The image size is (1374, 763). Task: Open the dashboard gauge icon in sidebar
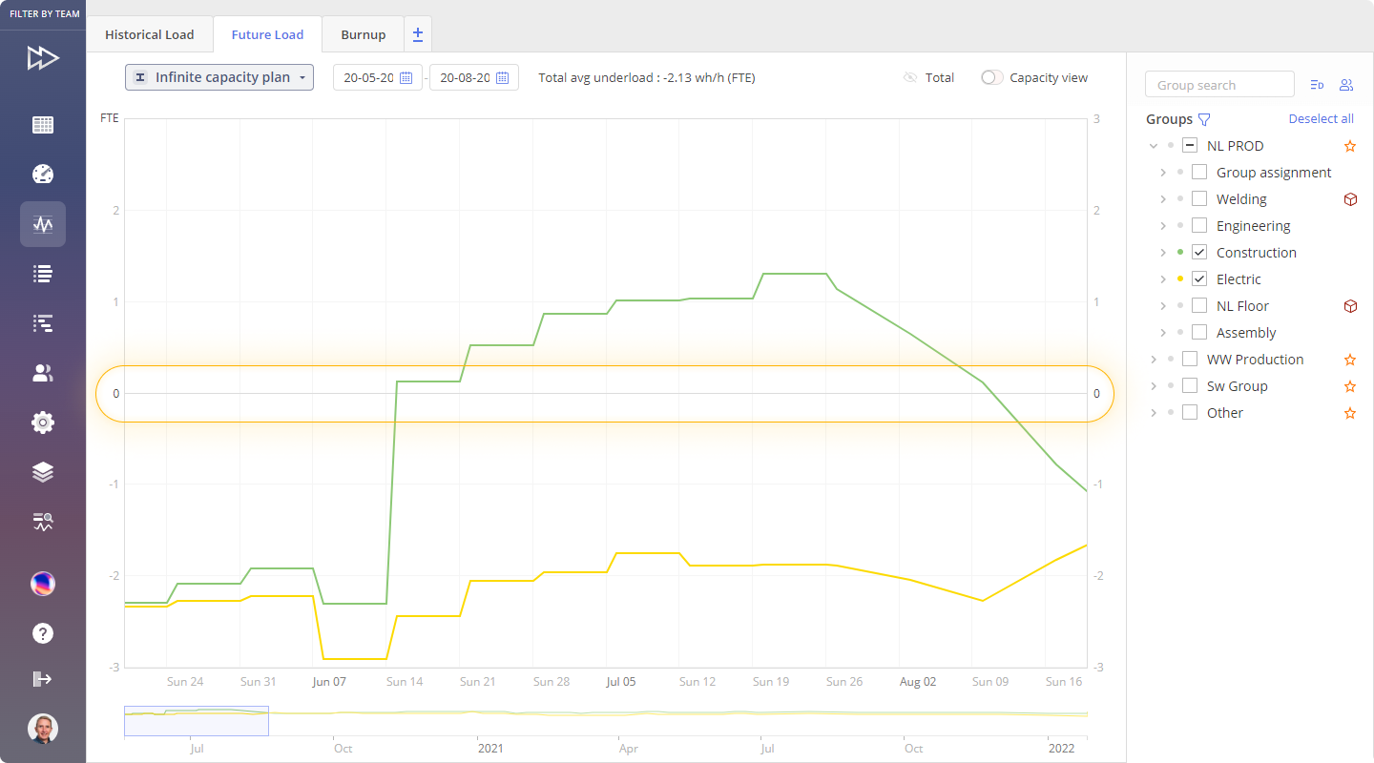click(x=43, y=175)
